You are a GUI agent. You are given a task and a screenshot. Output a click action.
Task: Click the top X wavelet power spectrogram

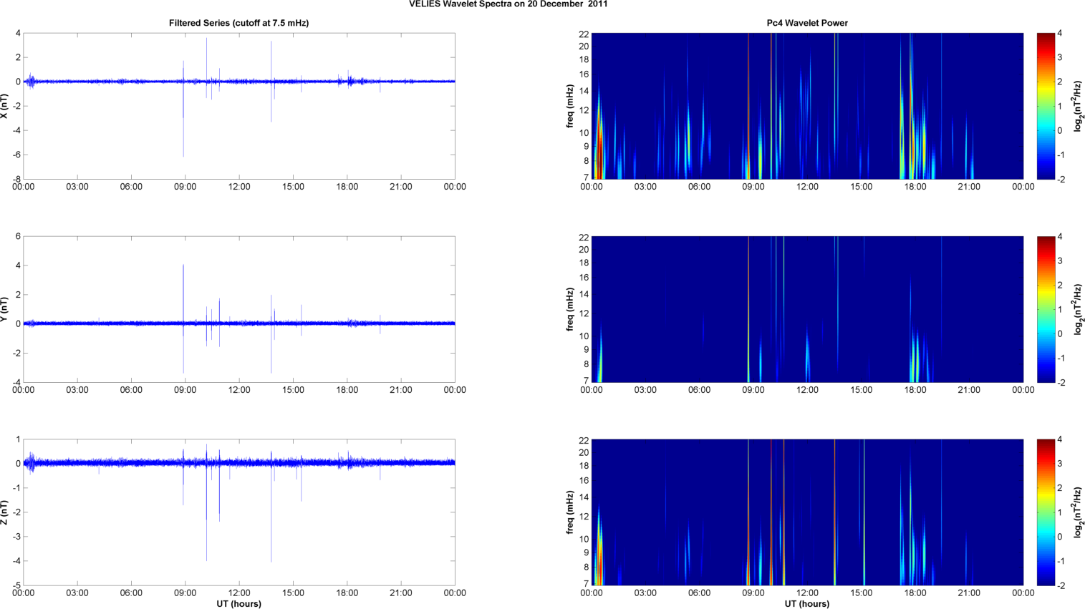click(807, 106)
